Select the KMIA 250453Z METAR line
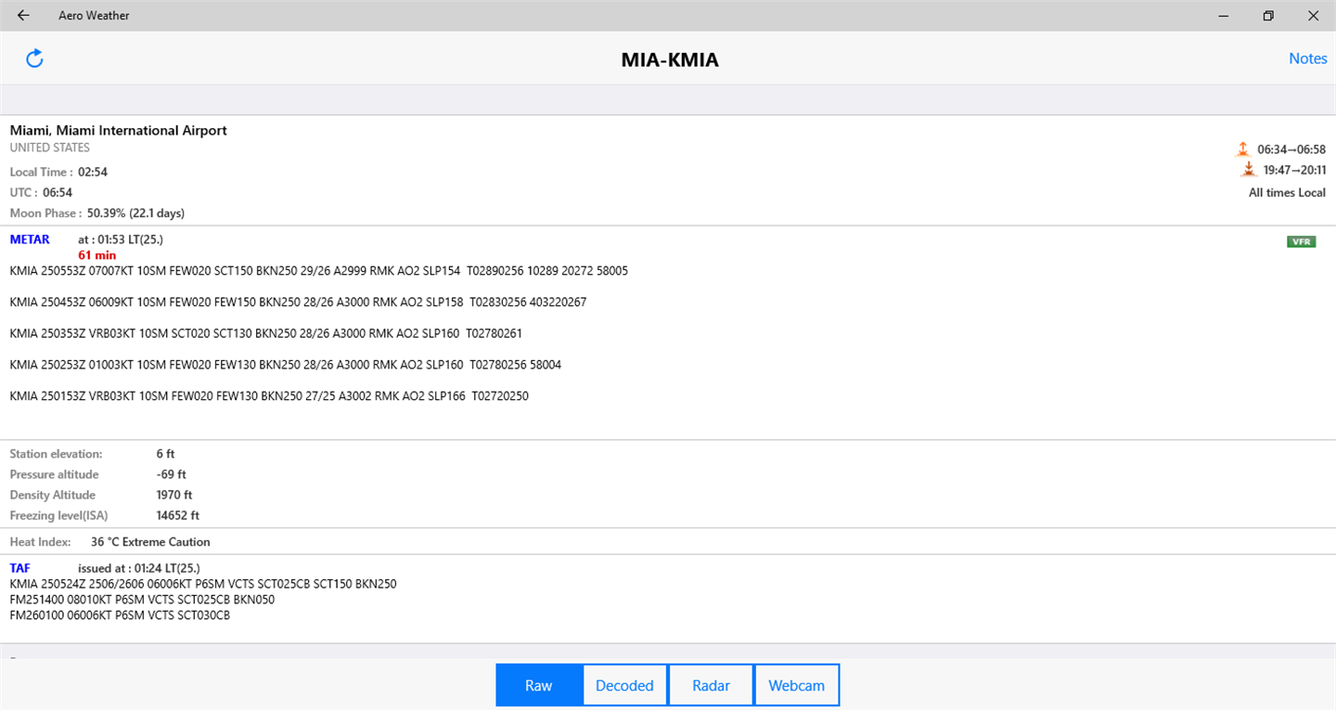The height and width of the screenshot is (711, 1336). tap(298, 303)
